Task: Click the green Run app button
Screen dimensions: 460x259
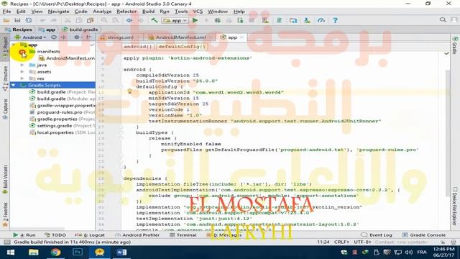Action: 195,20
